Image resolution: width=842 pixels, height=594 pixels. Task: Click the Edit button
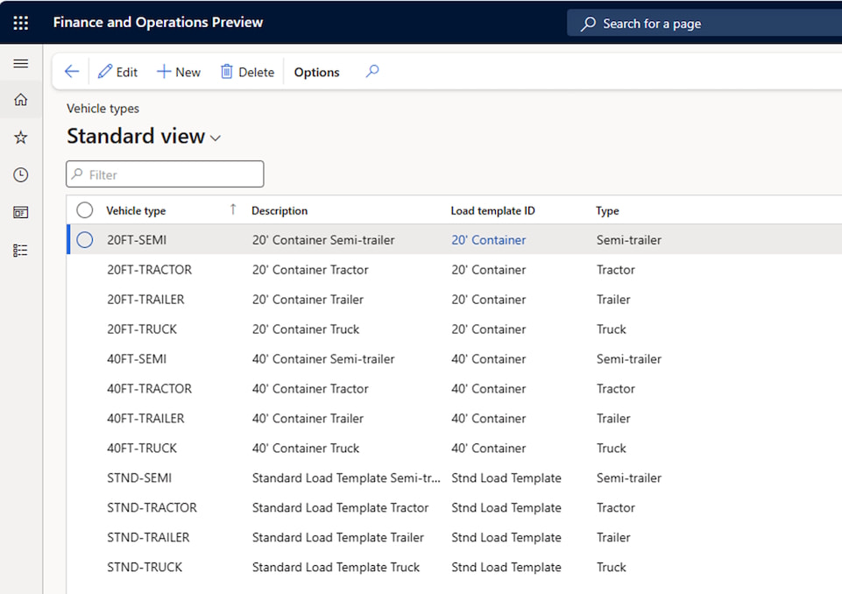[x=117, y=72]
